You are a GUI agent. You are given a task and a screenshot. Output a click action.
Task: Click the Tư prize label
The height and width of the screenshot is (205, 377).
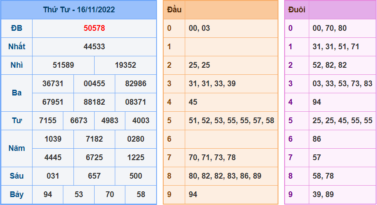click(17, 121)
